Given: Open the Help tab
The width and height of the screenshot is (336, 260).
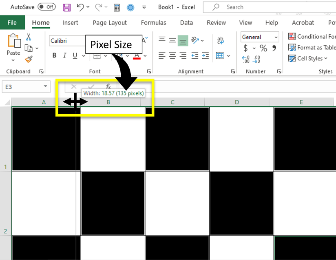Looking at the screenshot, I should (x=272, y=23).
